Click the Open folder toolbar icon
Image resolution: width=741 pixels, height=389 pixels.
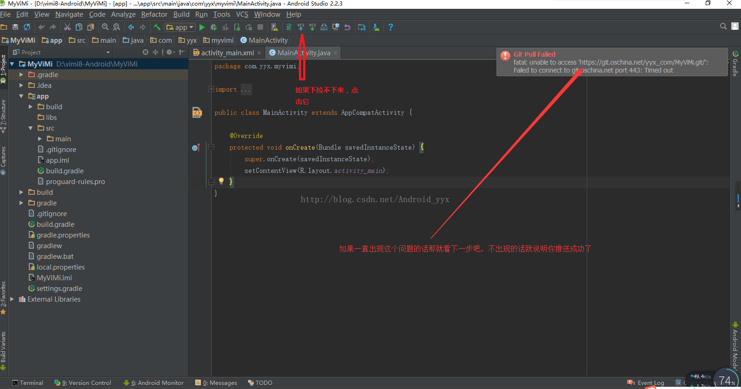4,27
